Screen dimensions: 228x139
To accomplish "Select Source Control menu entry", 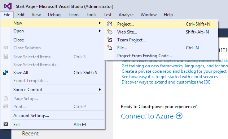I will coord(53,90).
